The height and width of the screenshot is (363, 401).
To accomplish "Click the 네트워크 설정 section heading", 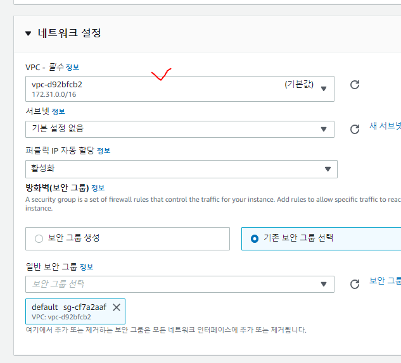I will [x=69, y=34].
